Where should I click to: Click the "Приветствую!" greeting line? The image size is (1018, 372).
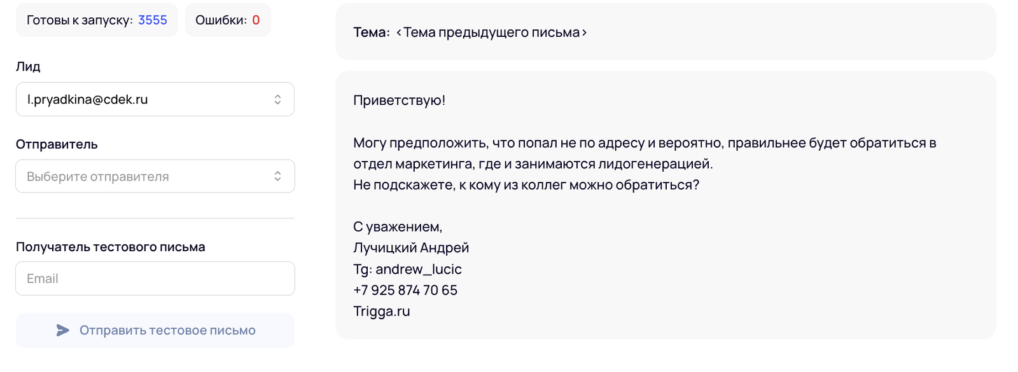(x=399, y=100)
